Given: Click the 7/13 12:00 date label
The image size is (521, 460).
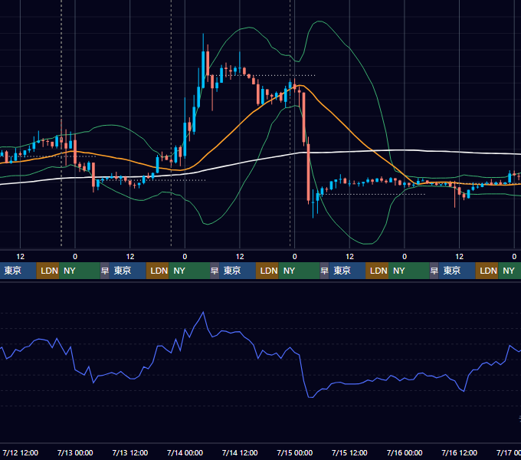Looking at the screenshot, I should point(130,452).
